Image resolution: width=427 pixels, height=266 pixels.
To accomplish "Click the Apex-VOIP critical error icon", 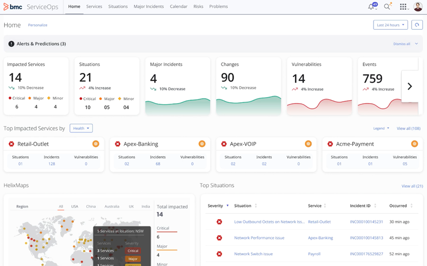I will click(x=224, y=144).
